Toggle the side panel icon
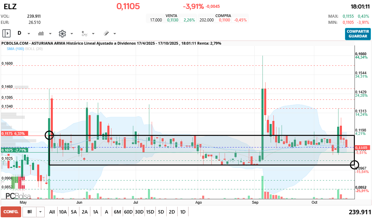The width and height of the screenshot is (376, 219). (x=6, y=33)
